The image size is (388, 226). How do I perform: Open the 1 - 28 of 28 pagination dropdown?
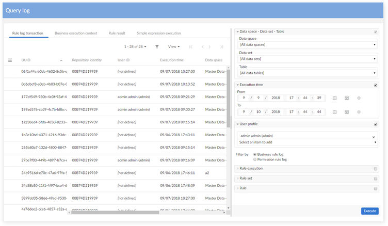135,46
